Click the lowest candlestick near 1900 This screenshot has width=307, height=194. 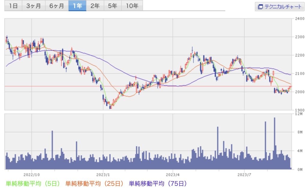click(x=111, y=106)
